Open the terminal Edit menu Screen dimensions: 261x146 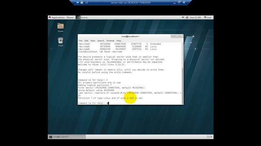tap(86, 41)
